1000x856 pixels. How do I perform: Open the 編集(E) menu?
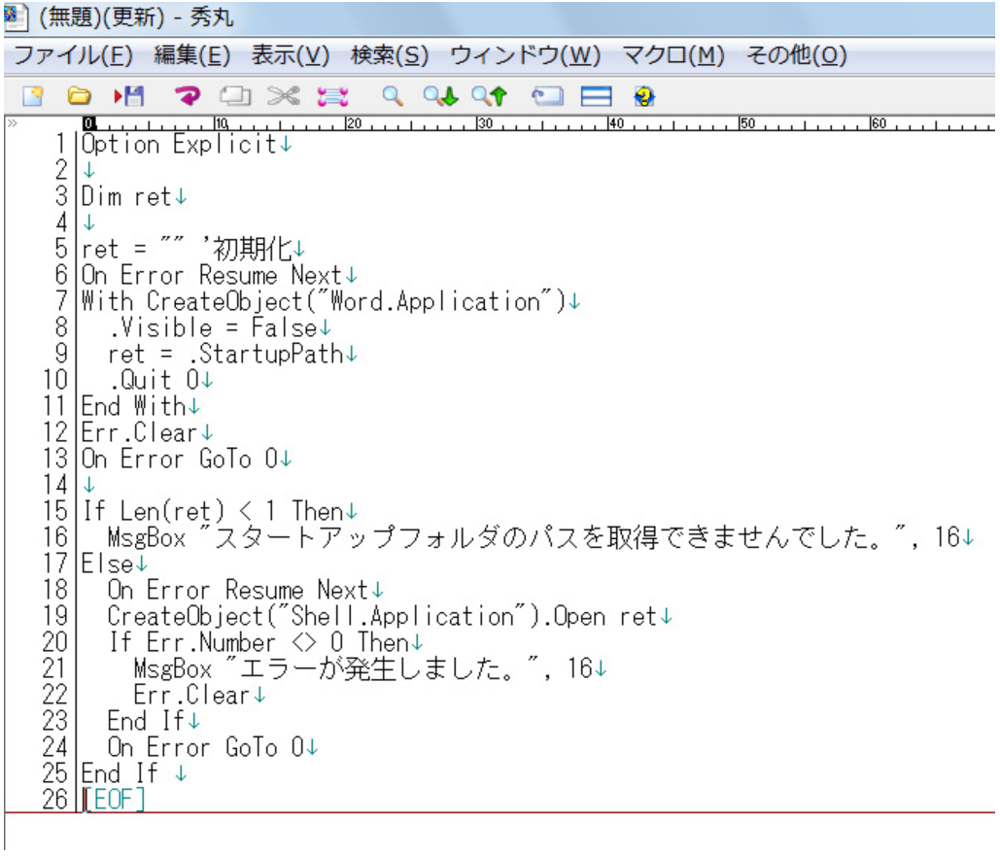191,55
